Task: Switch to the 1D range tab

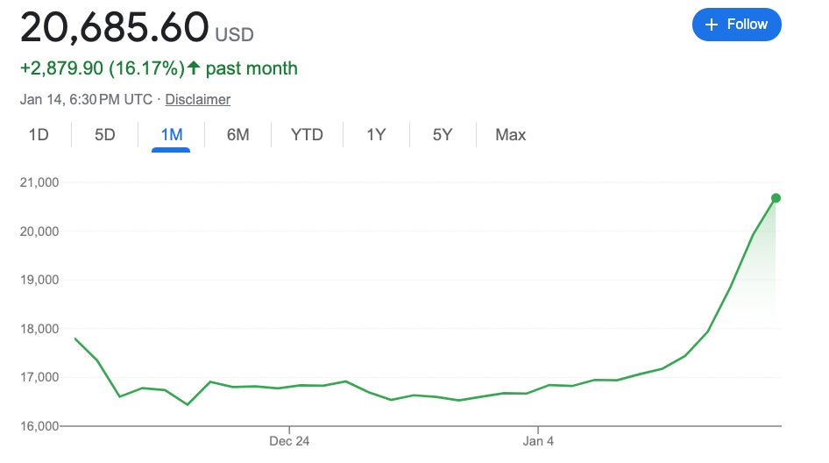Action: tap(38, 135)
